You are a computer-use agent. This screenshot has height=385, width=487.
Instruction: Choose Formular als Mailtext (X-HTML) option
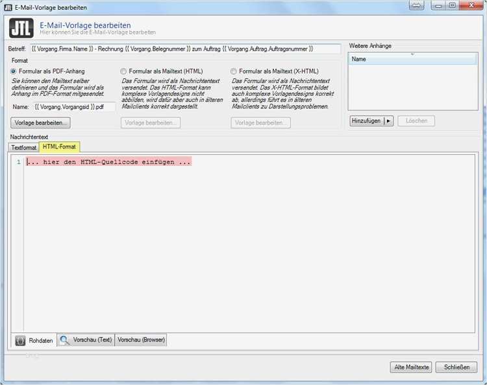[x=233, y=71]
